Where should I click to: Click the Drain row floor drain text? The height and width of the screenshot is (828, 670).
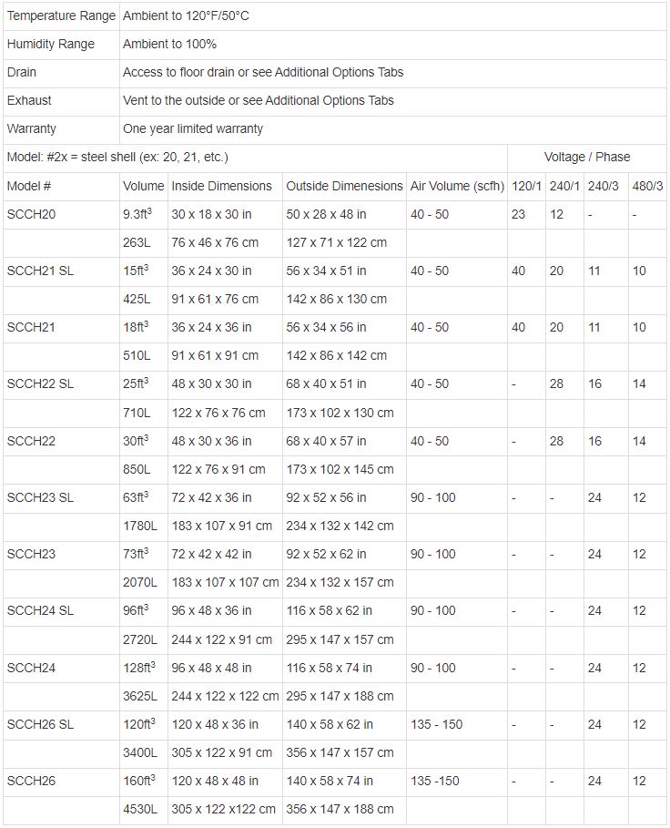point(263,72)
